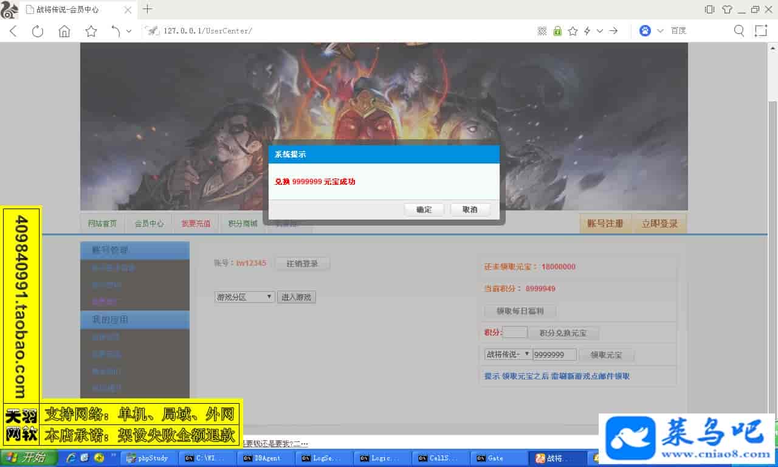
Task: Click the browser back arrow
Action: coord(13,31)
